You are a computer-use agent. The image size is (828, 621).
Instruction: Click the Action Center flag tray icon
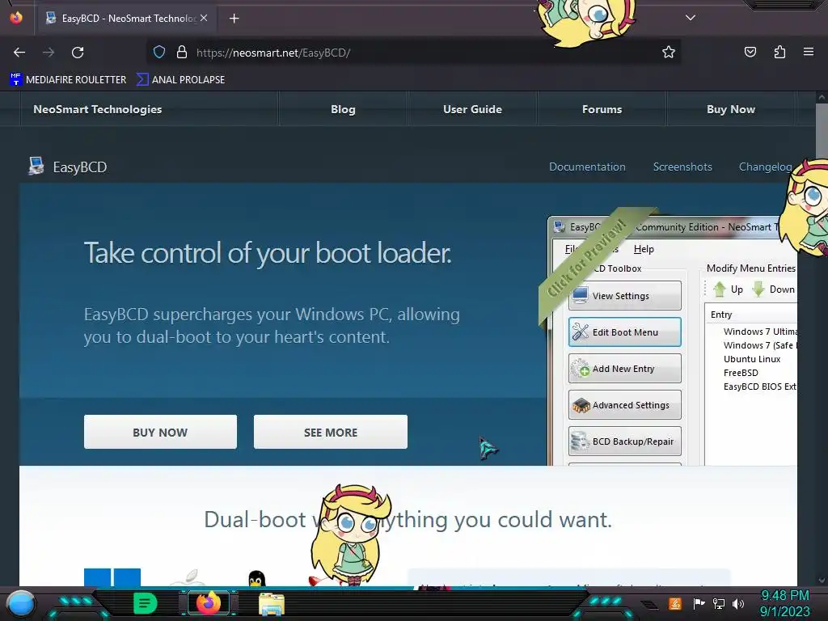(699, 603)
